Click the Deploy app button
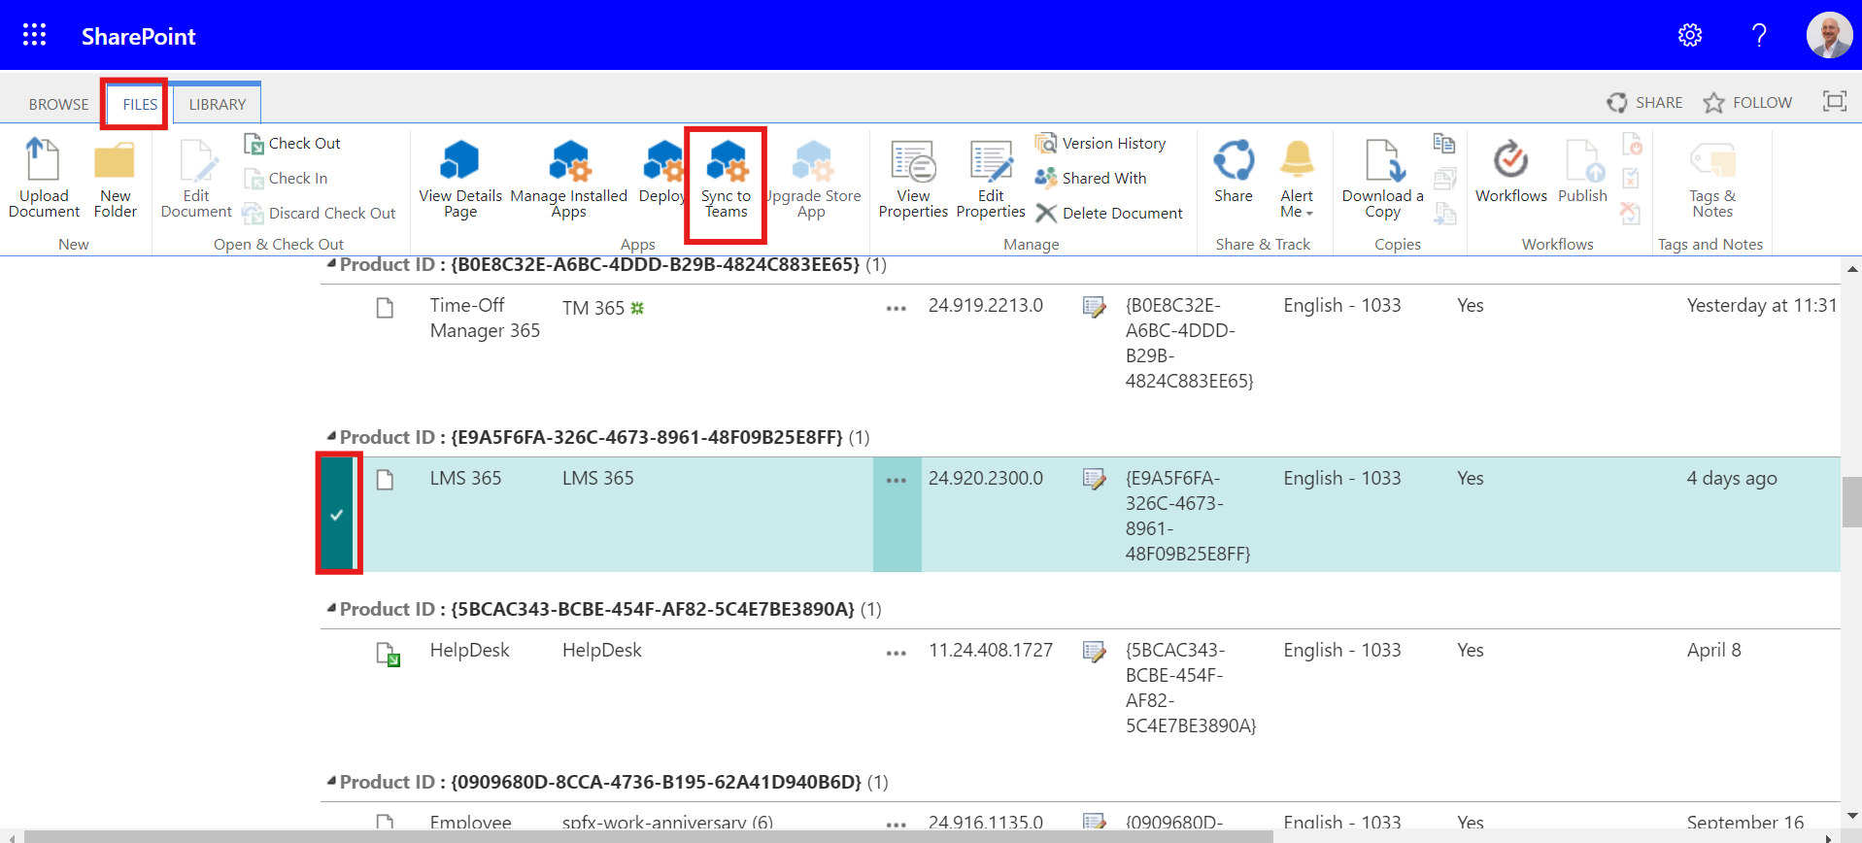Screen dimensions: 1862x843 [x=662, y=172]
